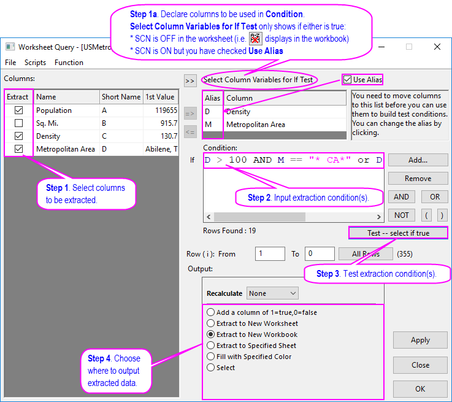Click the close parenthesis button
This screenshot has width=452, height=402.
coord(442,215)
